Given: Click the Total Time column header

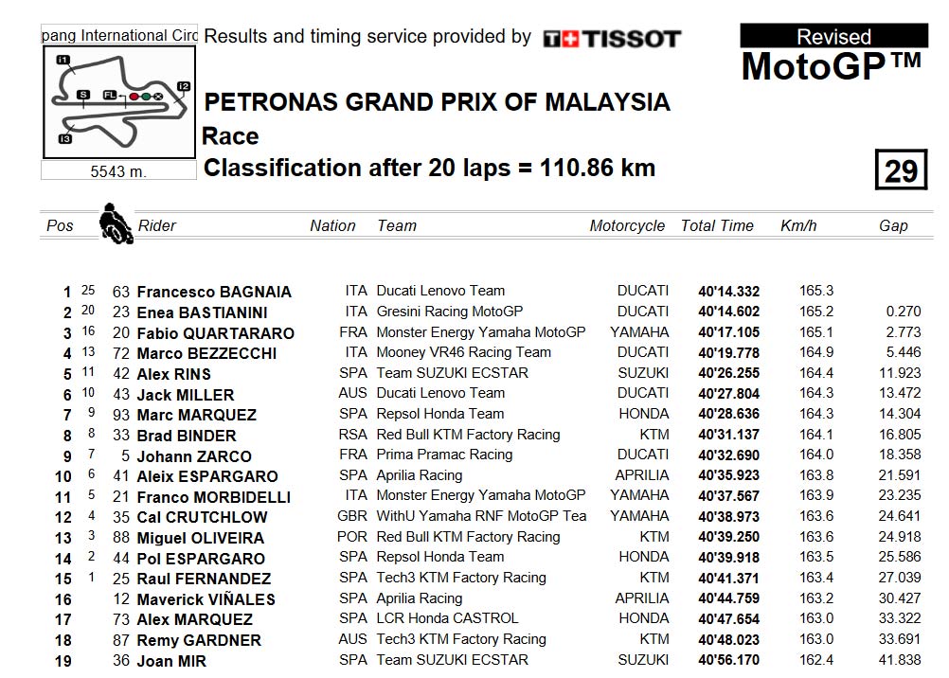Looking at the screenshot, I should click(717, 225).
